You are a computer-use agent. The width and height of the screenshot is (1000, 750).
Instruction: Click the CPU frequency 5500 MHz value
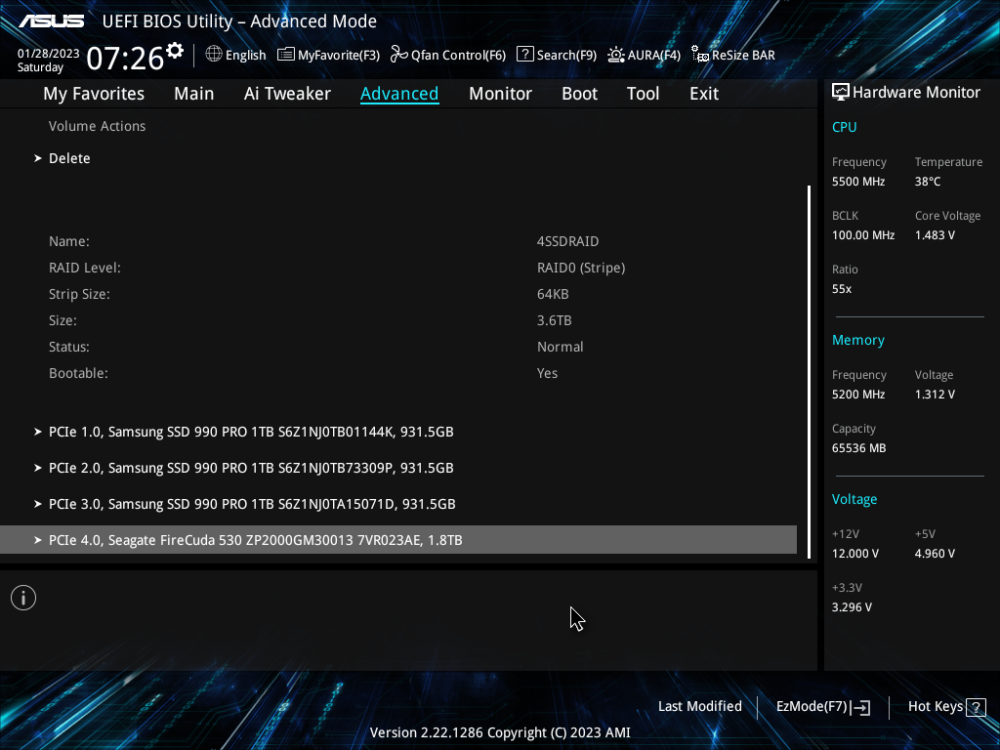click(x=857, y=182)
